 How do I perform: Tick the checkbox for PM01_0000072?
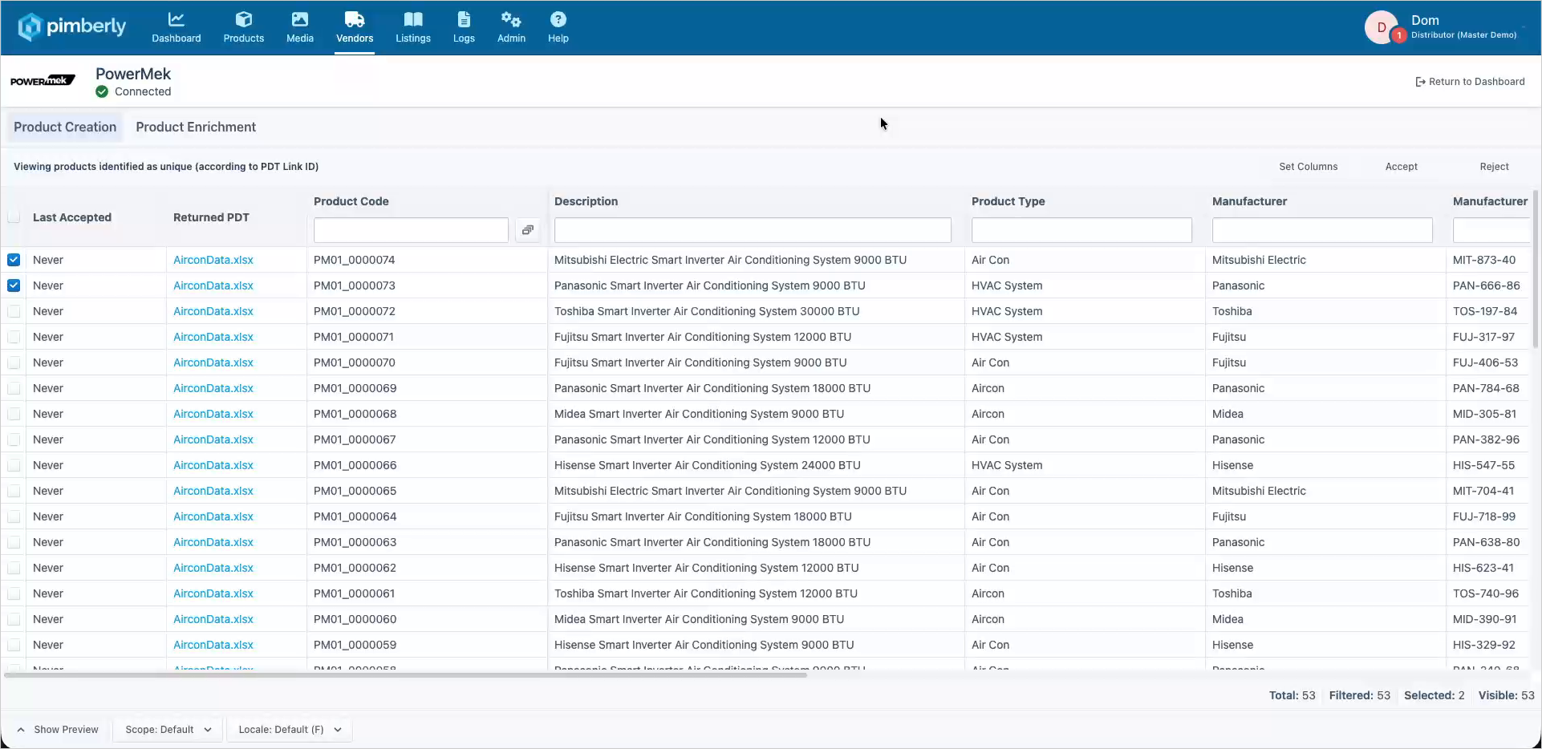click(14, 311)
